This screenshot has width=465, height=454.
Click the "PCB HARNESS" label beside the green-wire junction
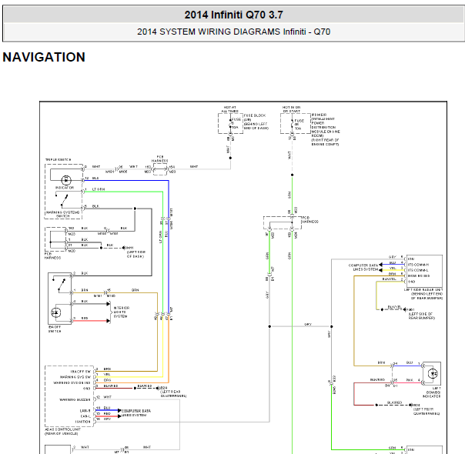[310, 219]
